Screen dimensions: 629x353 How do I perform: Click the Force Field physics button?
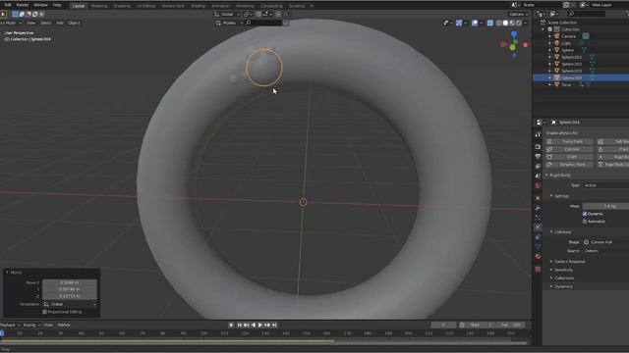click(569, 141)
